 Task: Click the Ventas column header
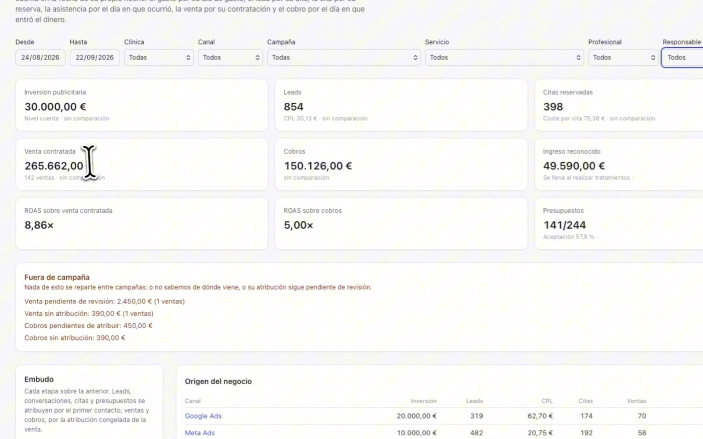(636, 401)
